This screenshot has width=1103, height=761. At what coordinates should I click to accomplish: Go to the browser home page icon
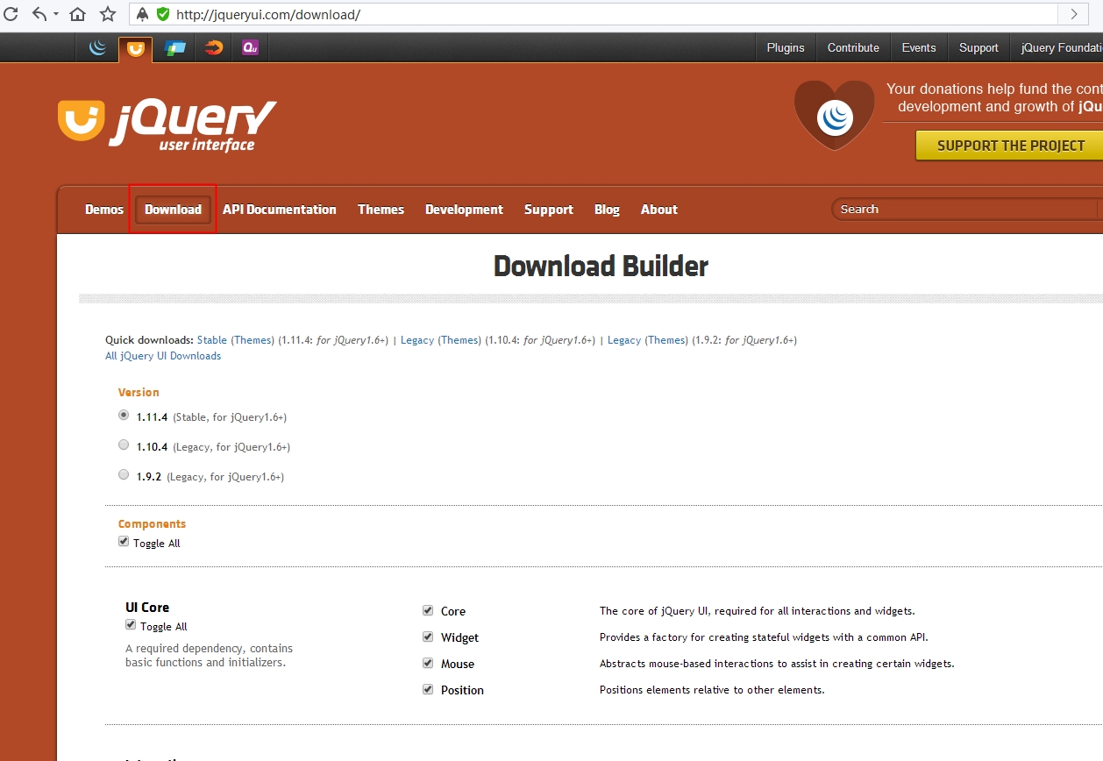pos(78,14)
